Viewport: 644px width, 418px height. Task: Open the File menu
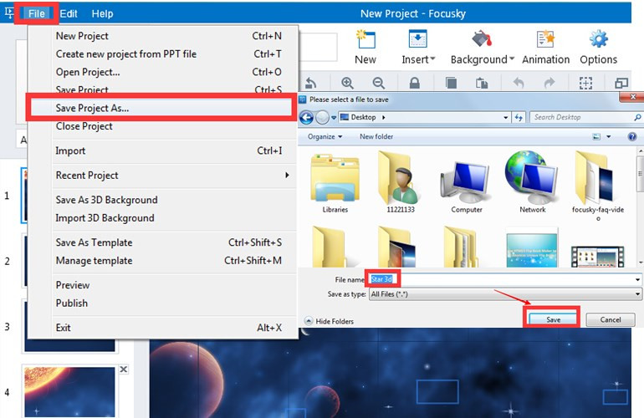coord(36,13)
